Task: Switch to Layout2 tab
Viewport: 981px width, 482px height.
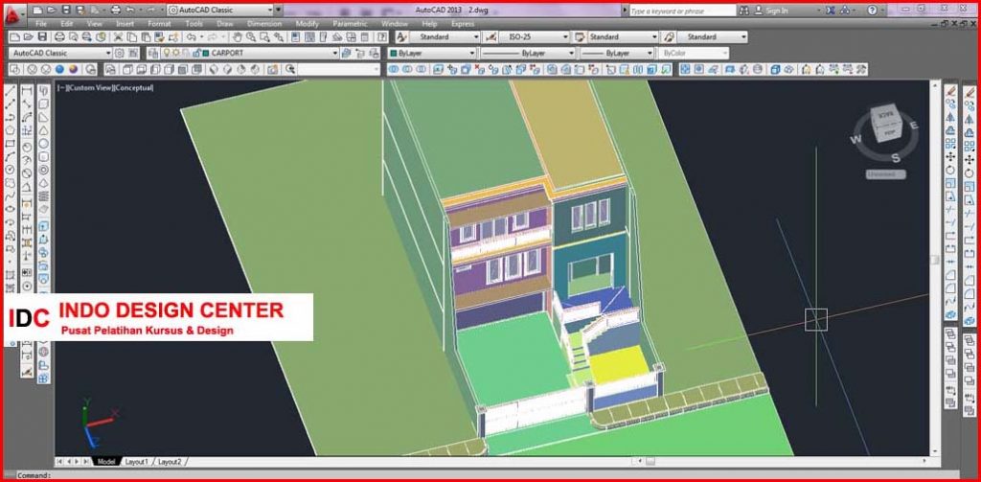Action: click(x=169, y=461)
